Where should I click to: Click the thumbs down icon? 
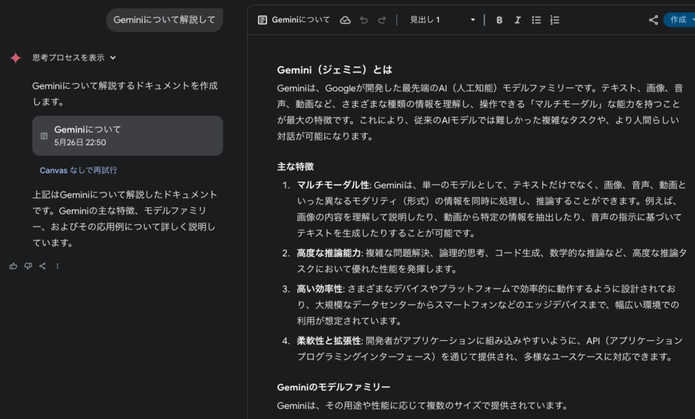click(x=28, y=266)
